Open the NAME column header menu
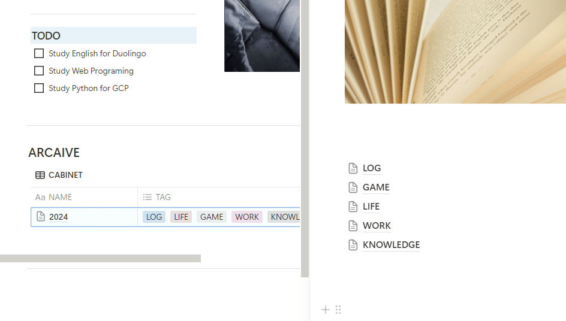 coord(84,197)
